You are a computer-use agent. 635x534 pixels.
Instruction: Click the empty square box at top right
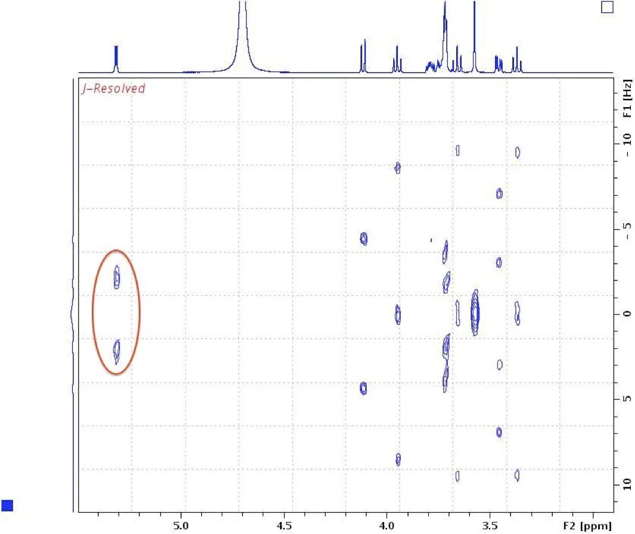606,7
